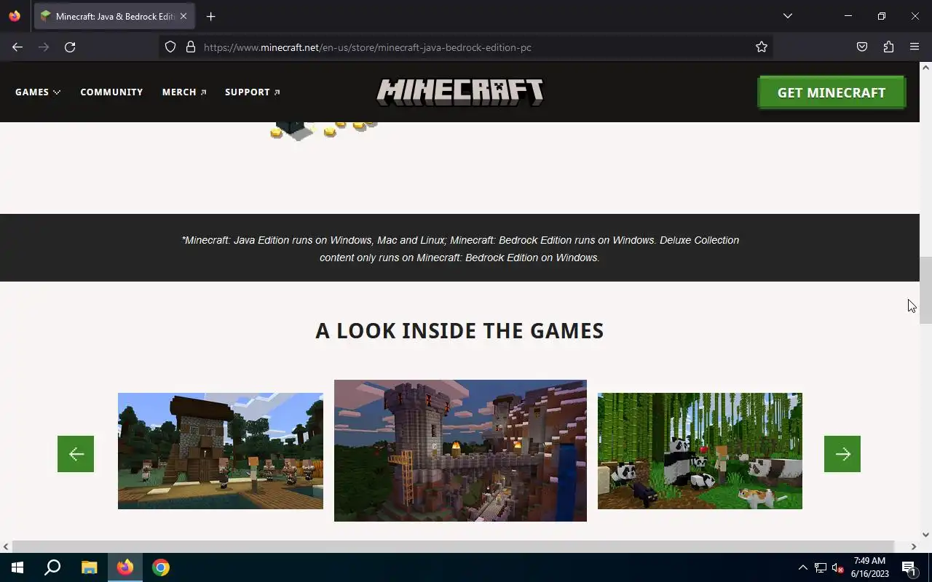Launch Google Chrome from the taskbar

click(161, 567)
